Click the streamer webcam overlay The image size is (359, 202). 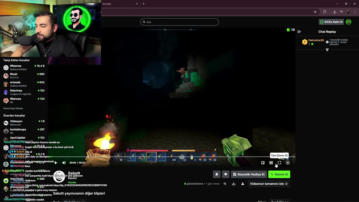click(x=50, y=28)
